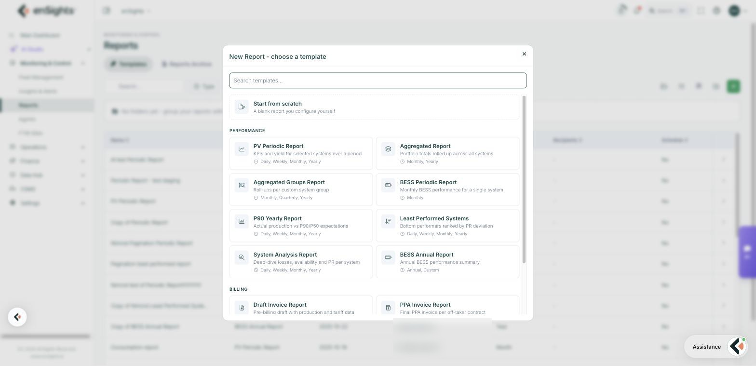The image size is (756, 366).
Task: Click the Draft Invoice Report document icon
Action: [x=242, y=308]
